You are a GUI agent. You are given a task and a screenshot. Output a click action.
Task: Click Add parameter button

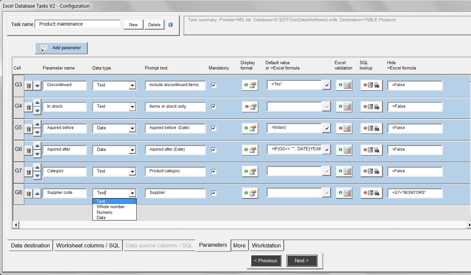click(x=61, y=48)
